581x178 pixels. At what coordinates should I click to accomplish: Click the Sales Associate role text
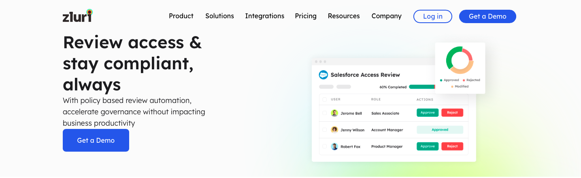point(385,114)
